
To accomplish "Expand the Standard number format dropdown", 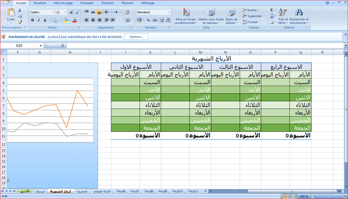I will click(169, 12).
